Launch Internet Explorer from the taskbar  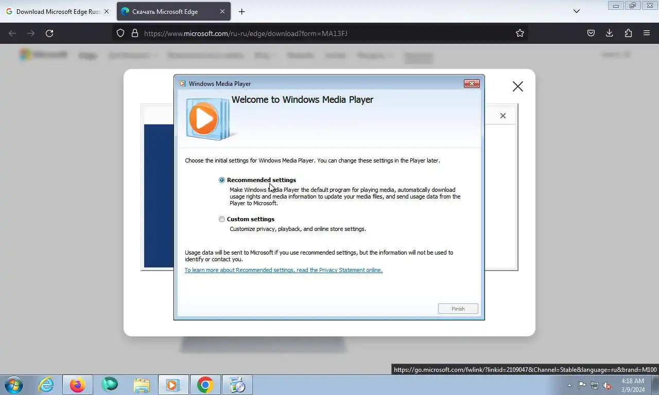(x=46, y=385)
